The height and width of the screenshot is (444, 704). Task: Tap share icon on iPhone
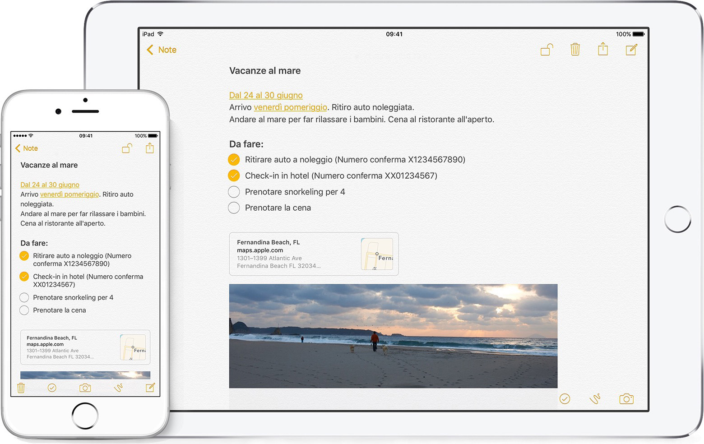pos(150,148)
